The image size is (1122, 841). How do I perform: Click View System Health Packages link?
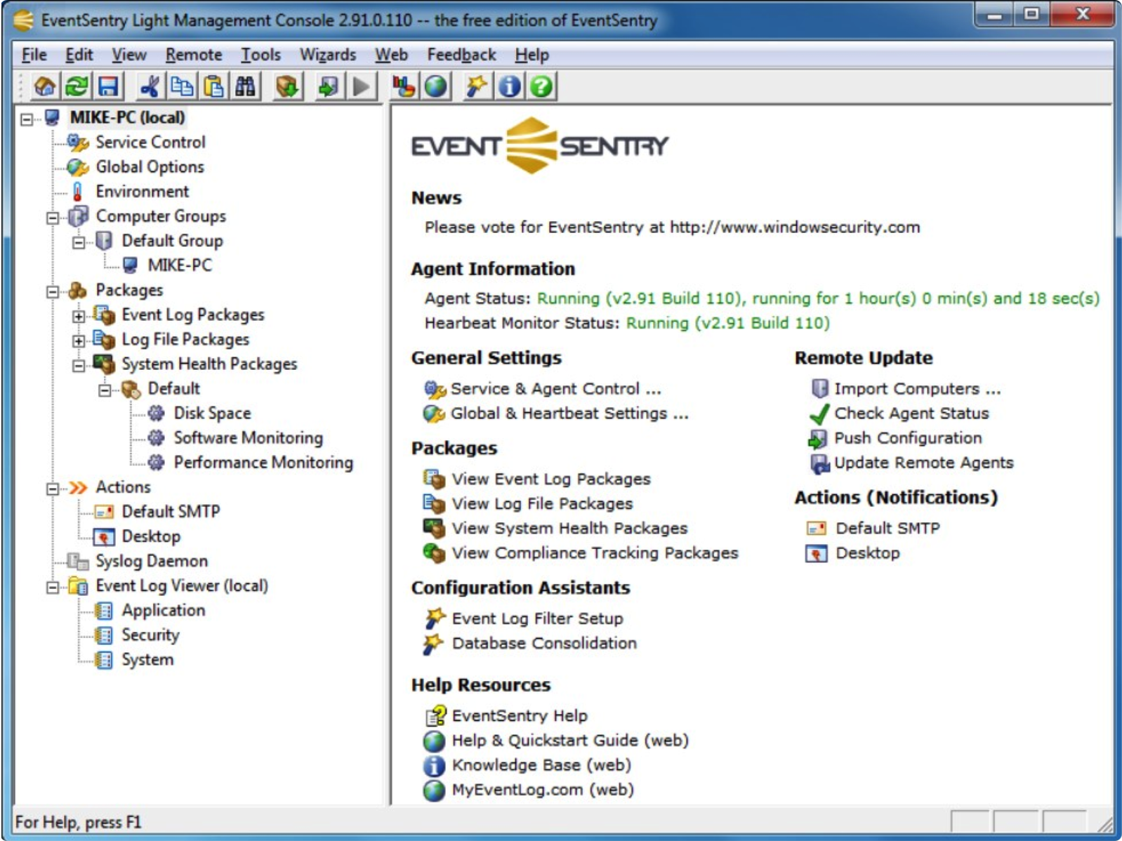pos(570,529)
